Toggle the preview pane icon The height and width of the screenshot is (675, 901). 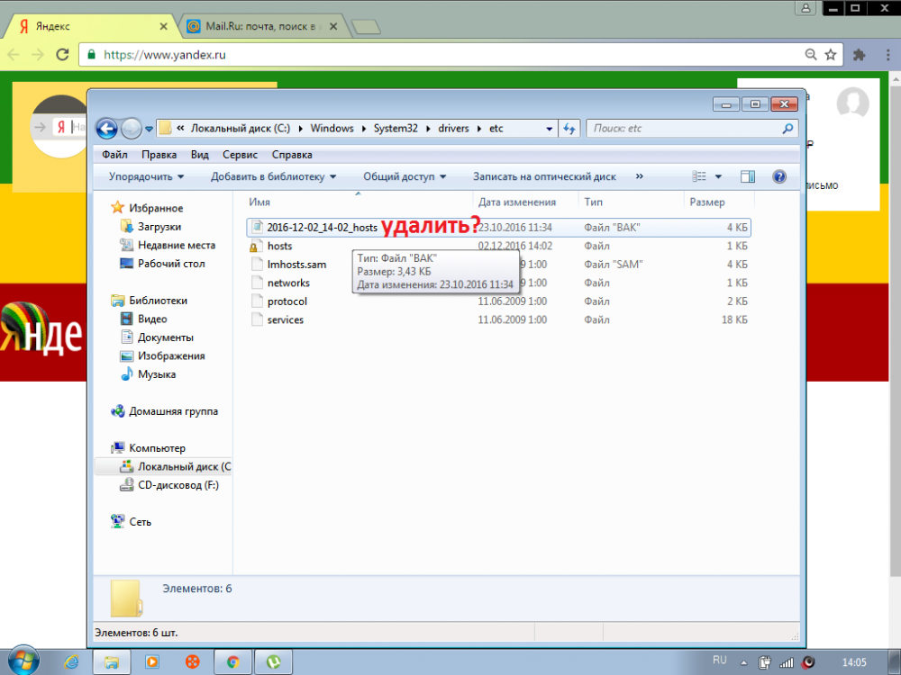pos(747,177)
